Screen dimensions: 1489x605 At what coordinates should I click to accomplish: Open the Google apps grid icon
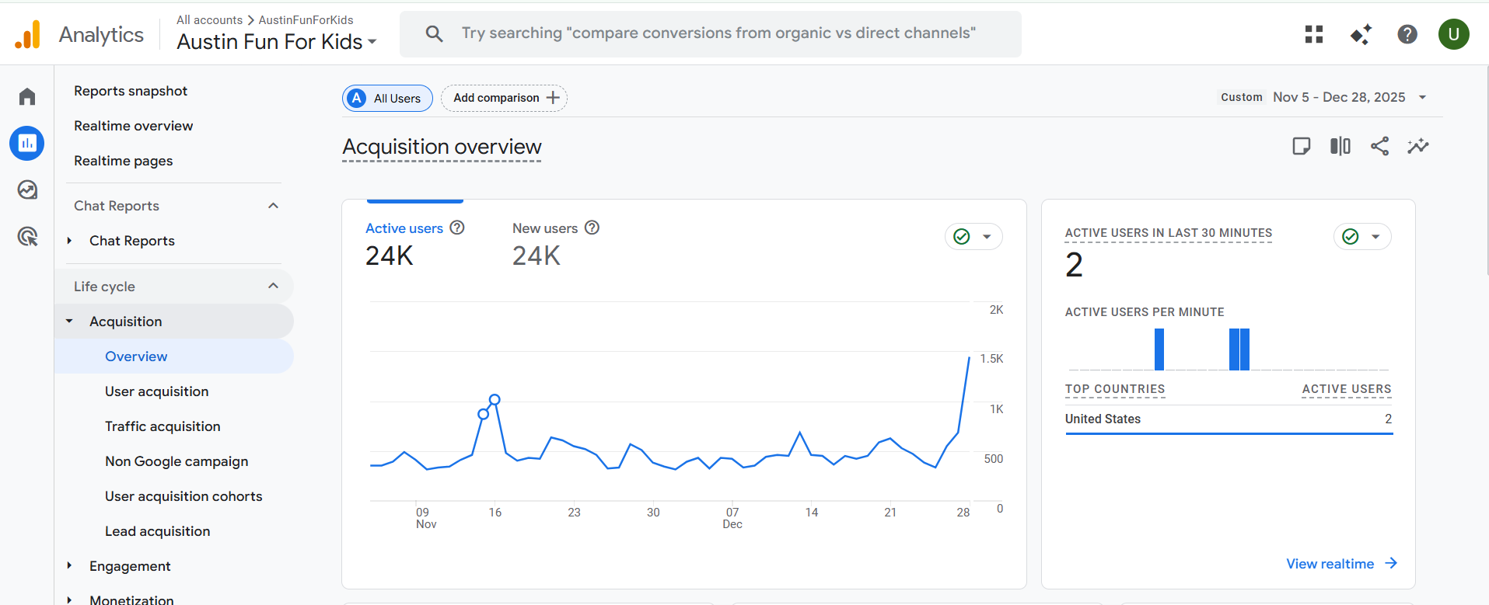(1314, 34)
